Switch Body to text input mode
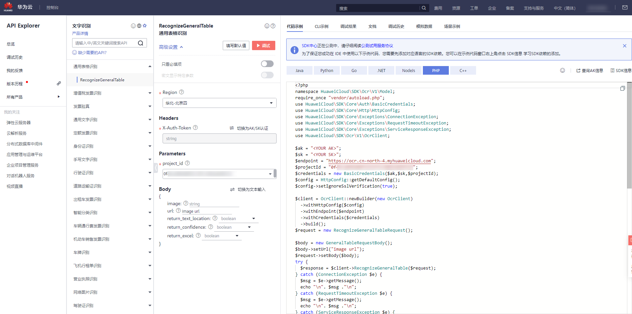The width and height of the screenshot is (632, 314). pyautogui.click(x=248, y=190)
